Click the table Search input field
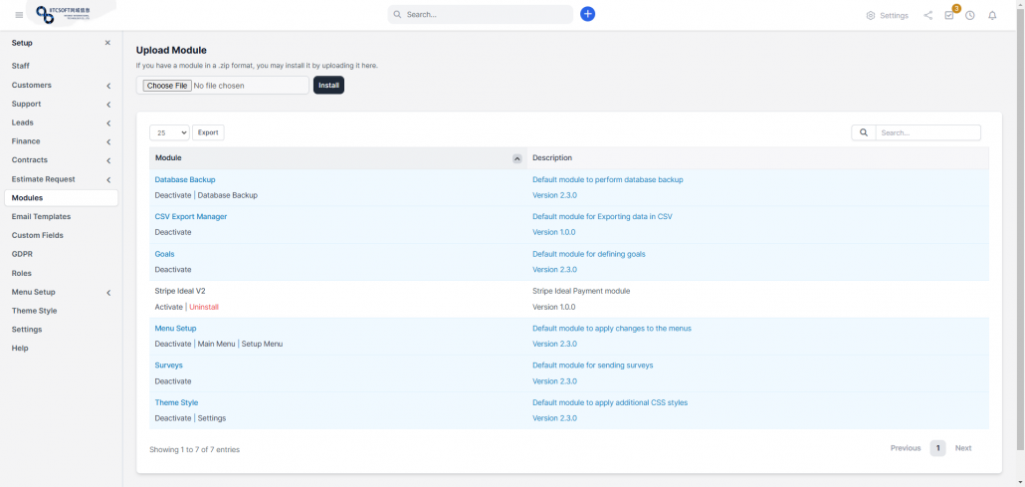This screenshot has height=487, width=1025. point(927,132)
